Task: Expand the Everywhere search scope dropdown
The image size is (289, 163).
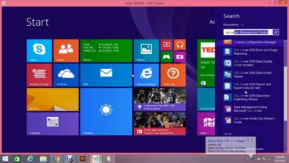Action: [x=233, y=24]
